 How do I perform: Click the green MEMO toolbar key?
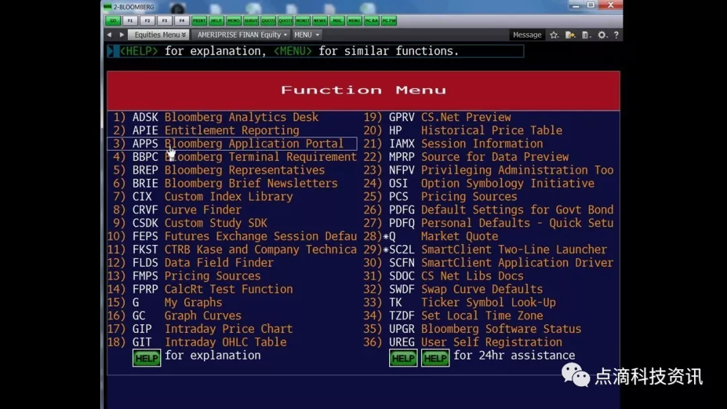click(x=233, y=20)
